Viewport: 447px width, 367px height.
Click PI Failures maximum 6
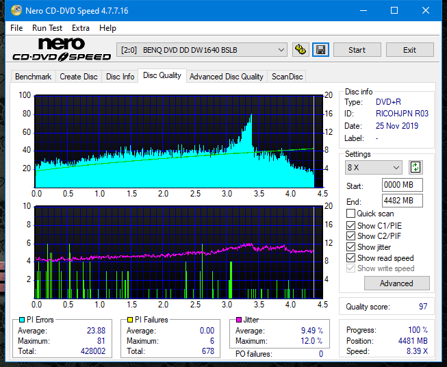(x=212, y=341)
